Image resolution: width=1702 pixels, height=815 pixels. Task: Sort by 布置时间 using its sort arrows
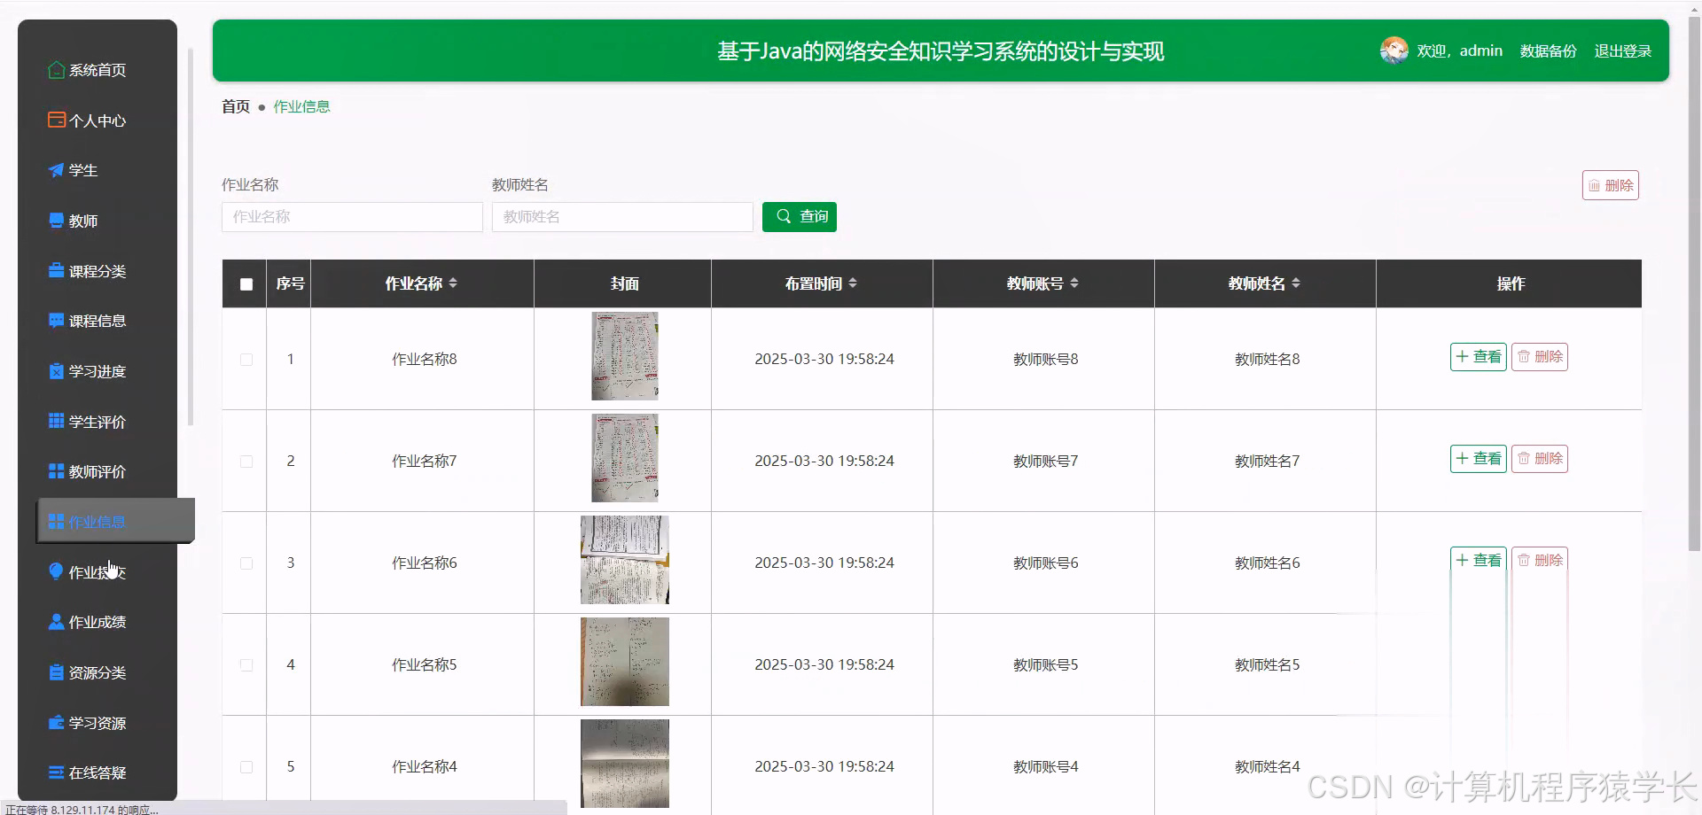pyautogui.click(x=854, y=283)
